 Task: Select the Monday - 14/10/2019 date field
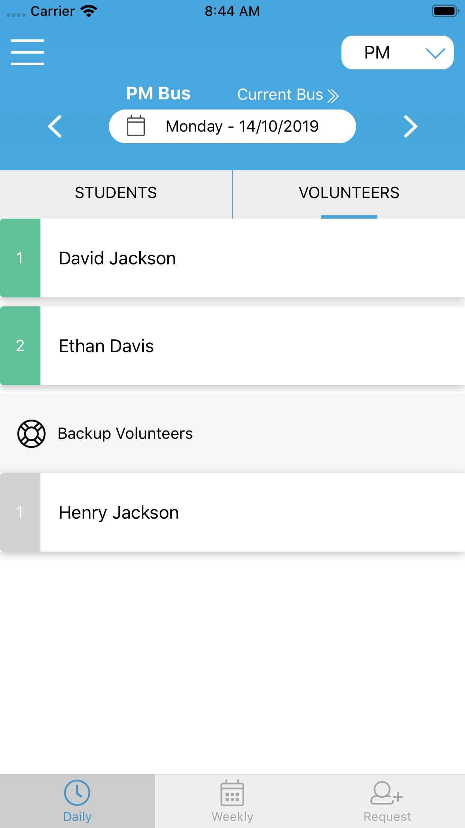[232, 126]
